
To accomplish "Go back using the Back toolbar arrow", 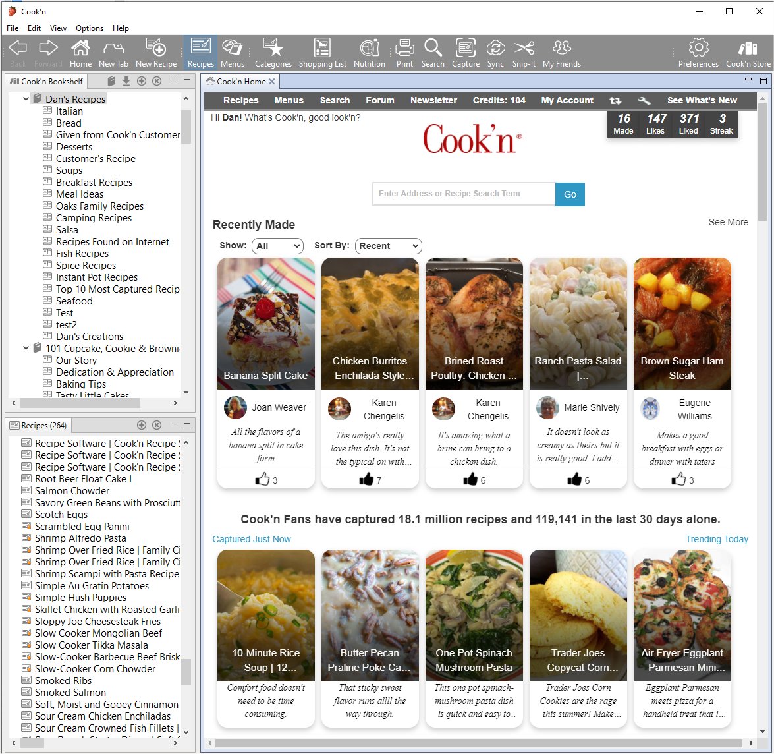I will tap(18, 52).
